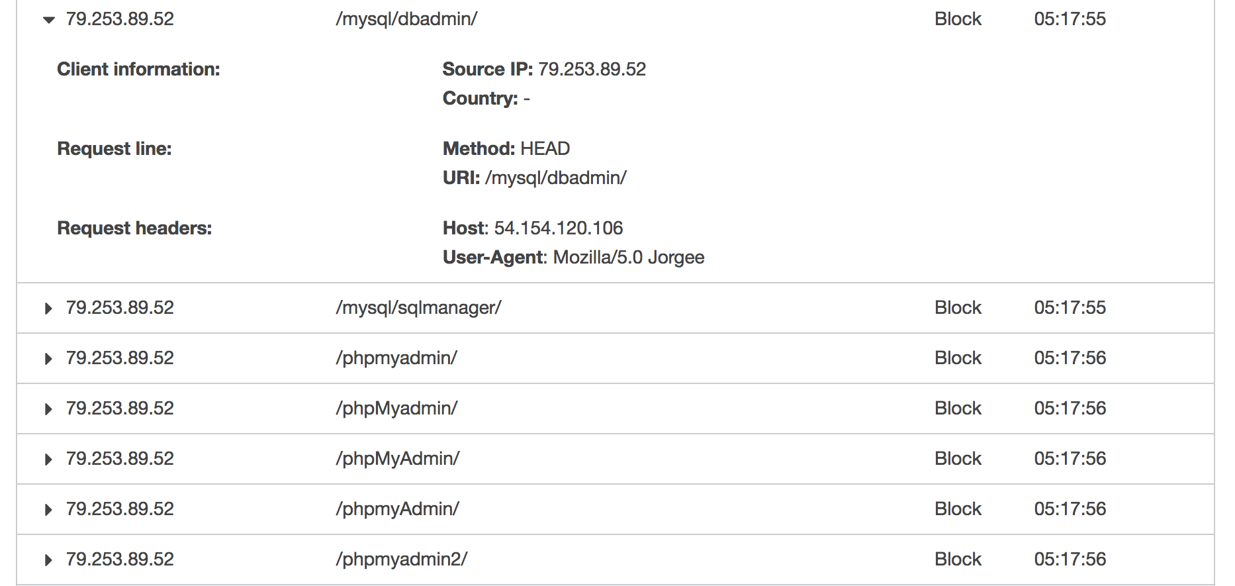Click the Block action for /phpmyAdmin/ row
This screenshot has width=1235, height=586.
click(958, 509)
